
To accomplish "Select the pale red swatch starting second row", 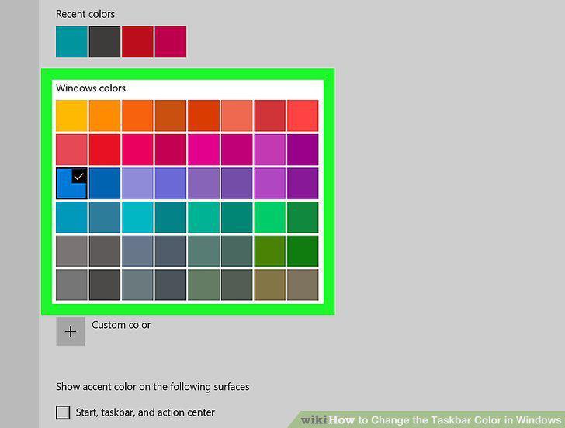I will (x=71, y=150).
